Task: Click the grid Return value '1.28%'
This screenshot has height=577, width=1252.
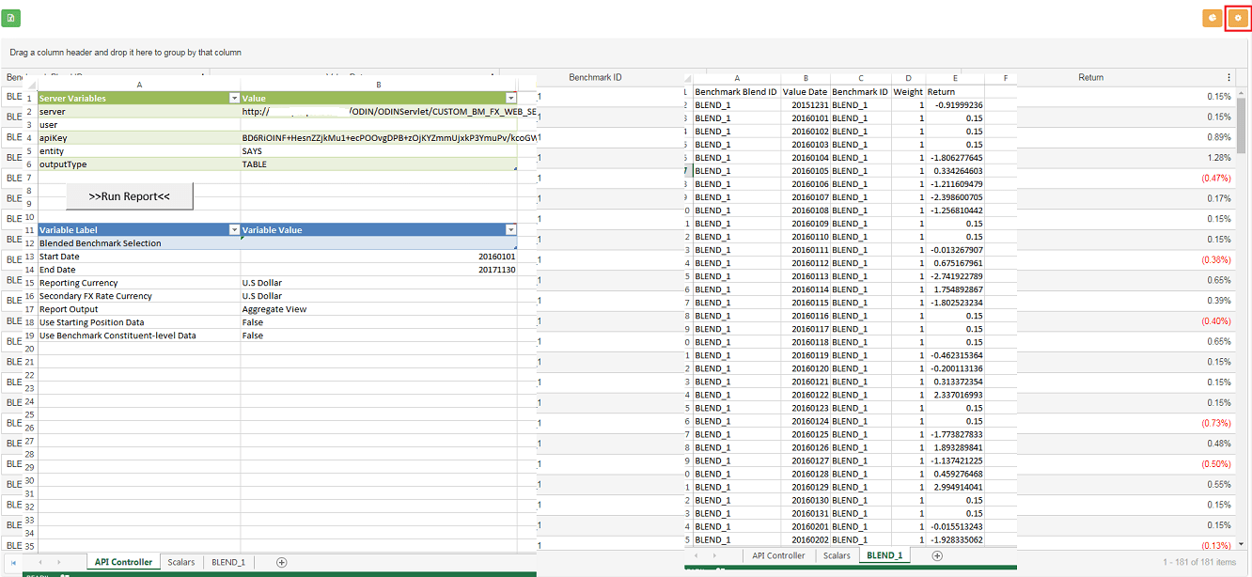Action: (1219, 158)
